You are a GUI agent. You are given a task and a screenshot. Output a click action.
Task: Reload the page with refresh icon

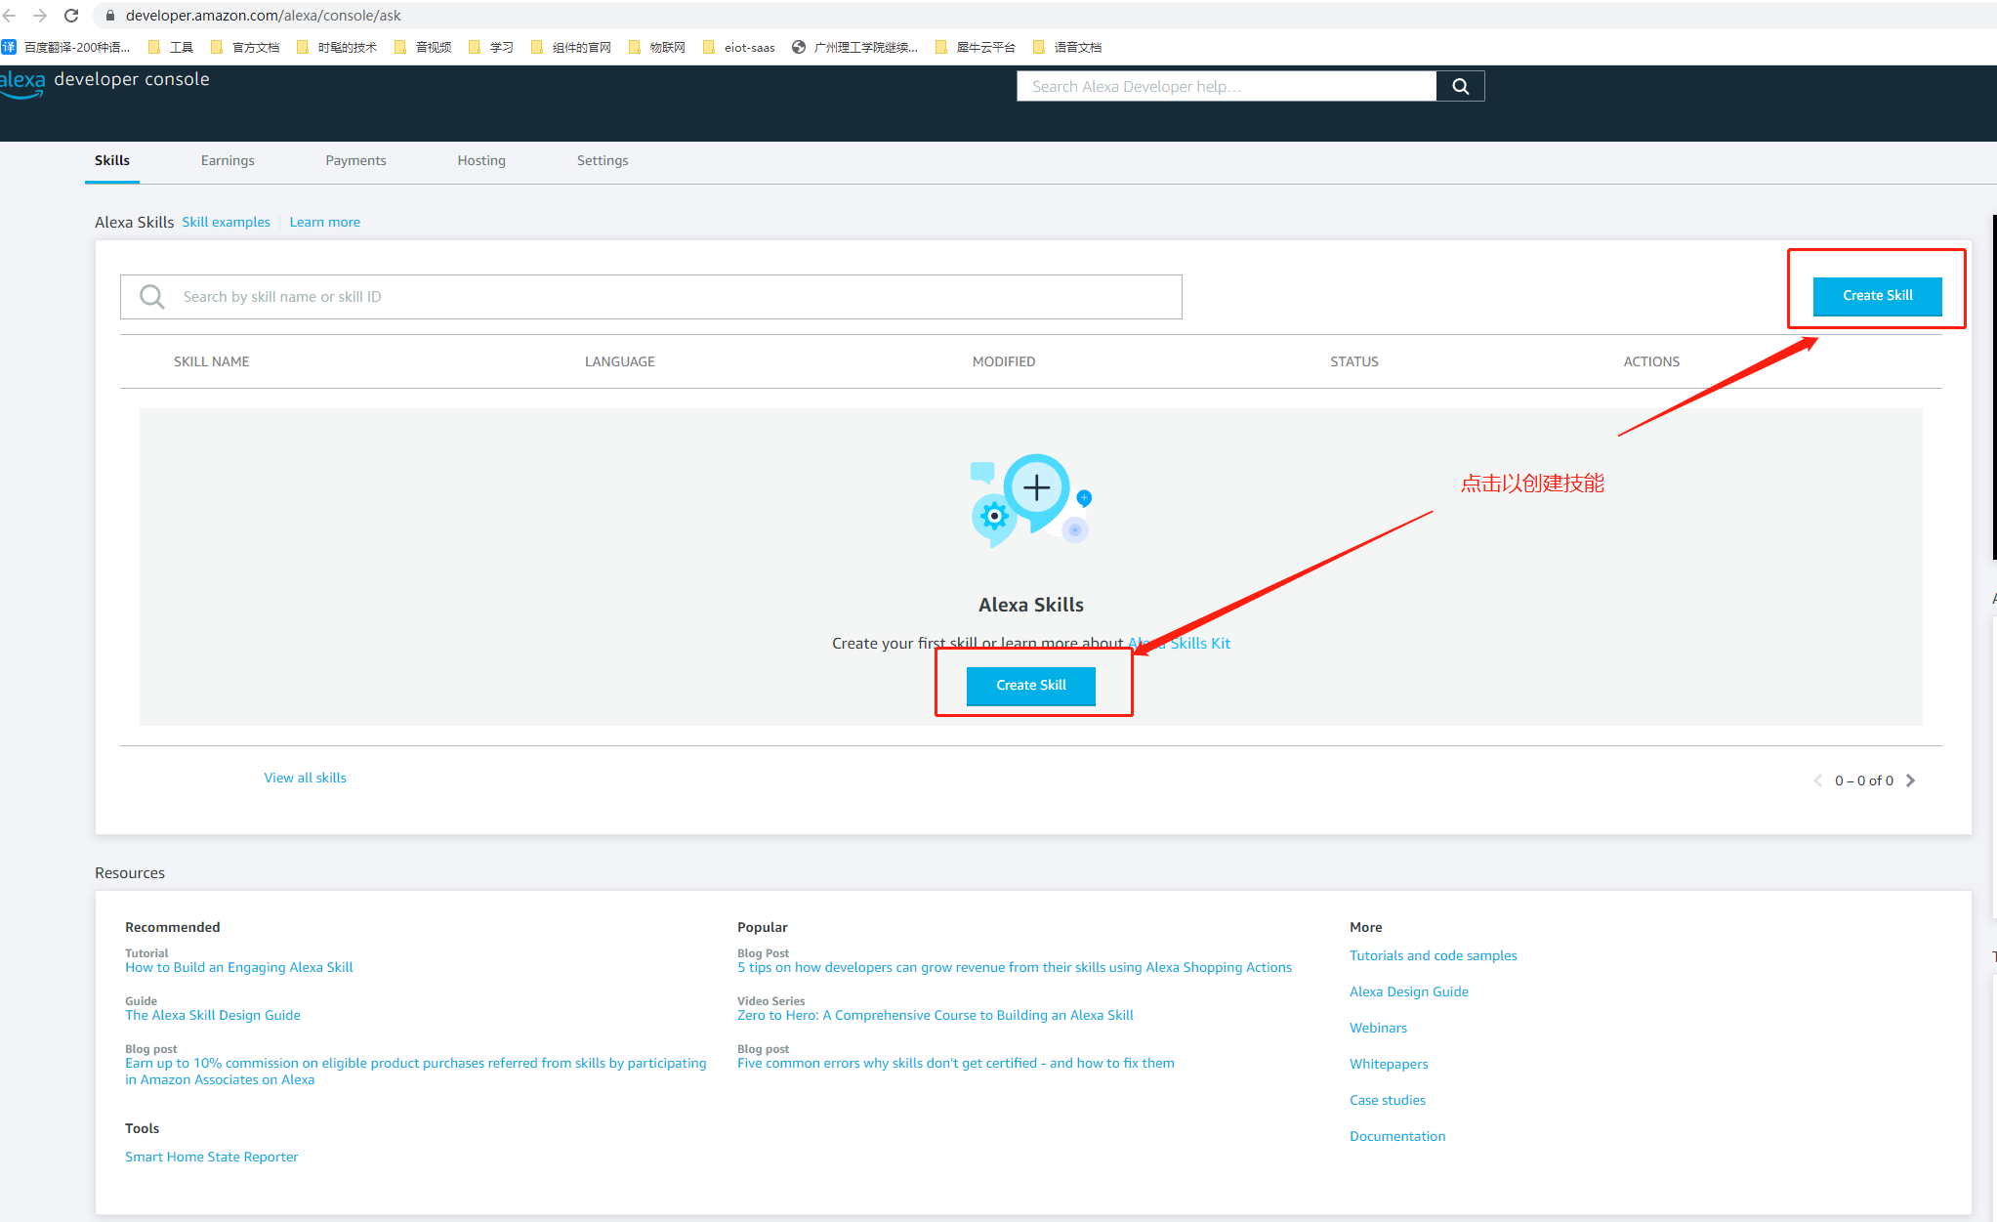[71, 16]
